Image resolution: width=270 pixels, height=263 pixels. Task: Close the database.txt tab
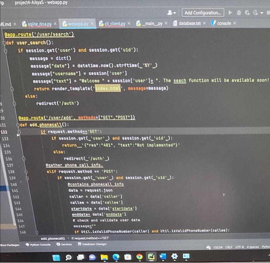204,23
